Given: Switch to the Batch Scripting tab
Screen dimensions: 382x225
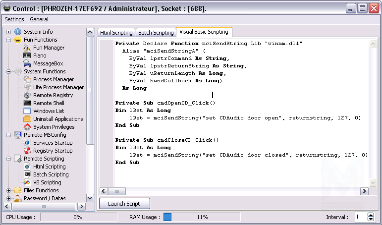Looking at the screenshot, I should [x=156, y=33].
